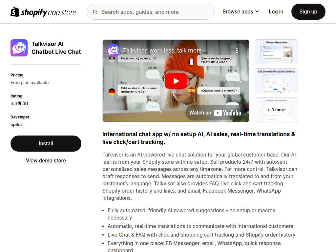Open the View demo store link
This screenshot has width=336, height=252.
46,160
